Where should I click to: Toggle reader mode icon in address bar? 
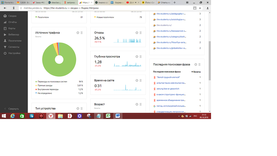tap(195, 8)
